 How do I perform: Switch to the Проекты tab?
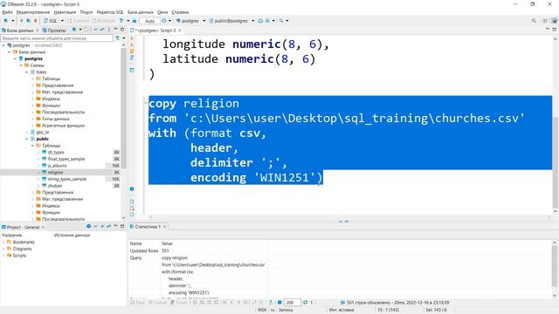click(54, 31)
